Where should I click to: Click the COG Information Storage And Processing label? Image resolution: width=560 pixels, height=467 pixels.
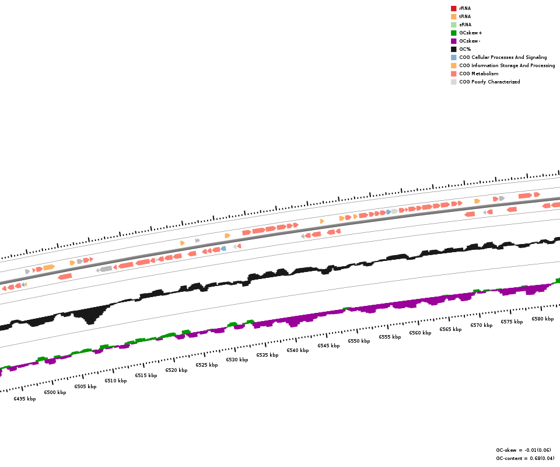coord(507,65)
